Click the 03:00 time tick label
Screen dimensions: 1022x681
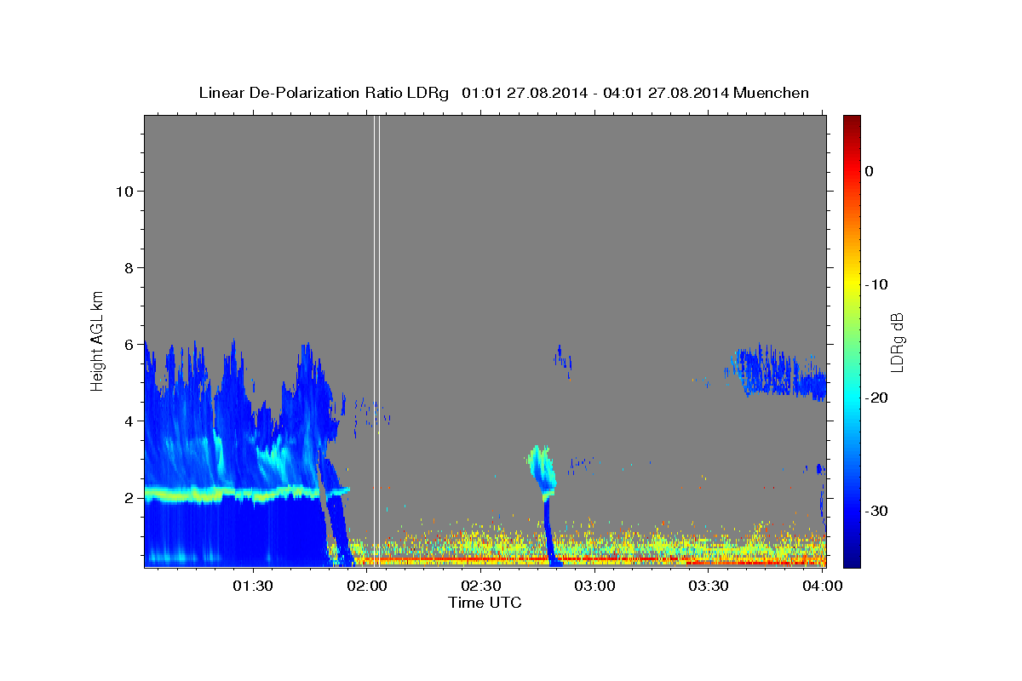(x=594, y=586)
